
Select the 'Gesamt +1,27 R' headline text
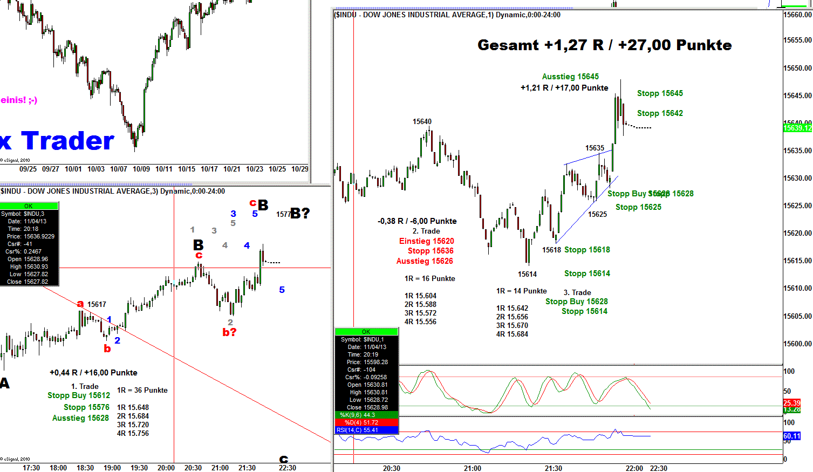604,45
